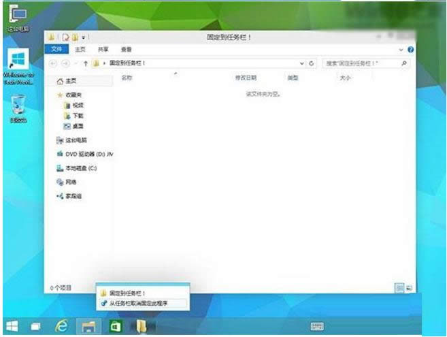Sort by the 类型 column header
Image resolution: width=447 pixels, height=337 pixels.
(293, 78)
